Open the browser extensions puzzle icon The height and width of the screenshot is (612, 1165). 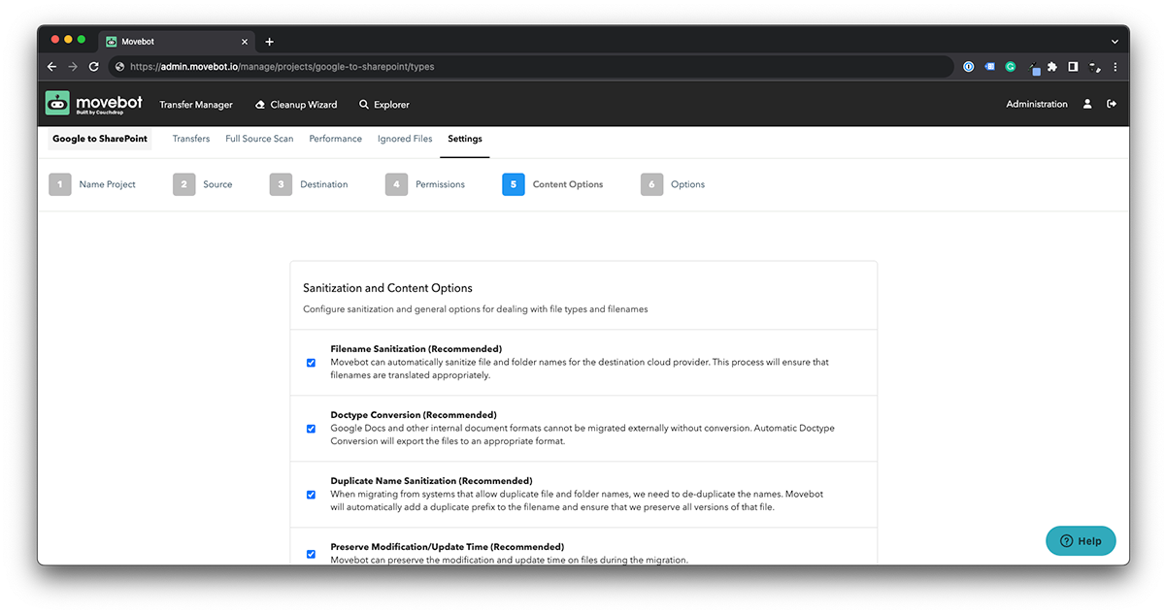1052,67
